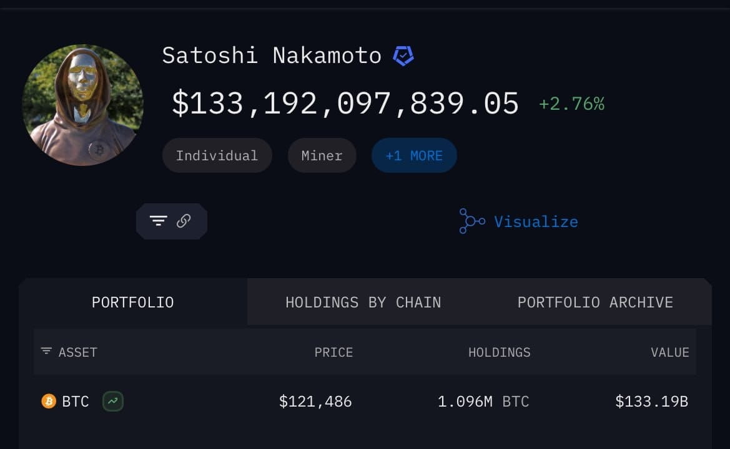Sort by PRICE column header
Image resolution: width=730 pixels, height=449 pixels.
click(x=333, y=352)
